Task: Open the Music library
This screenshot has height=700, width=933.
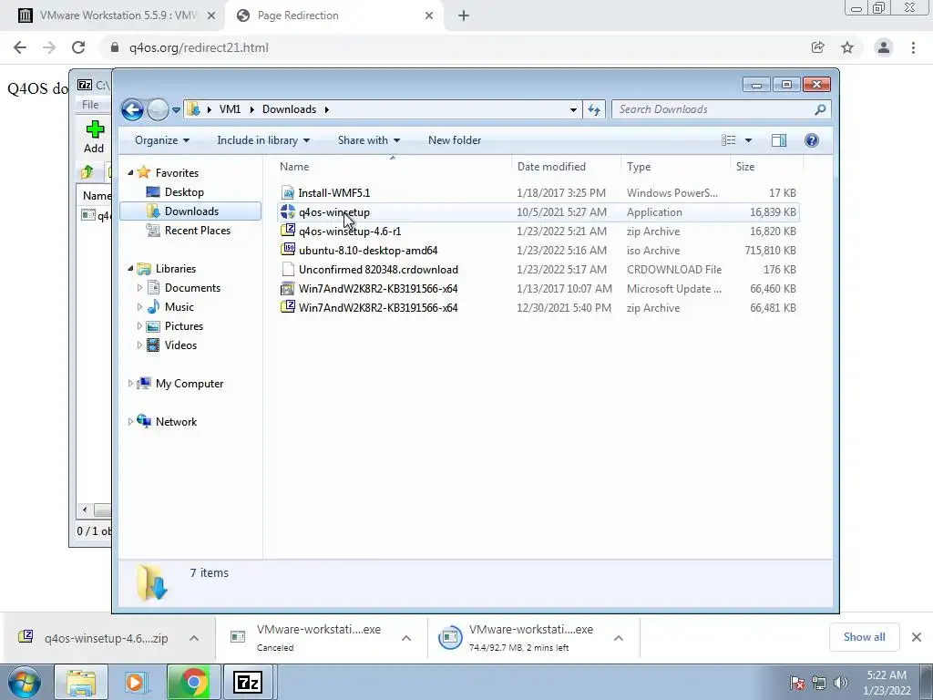Action: tap(179, 307)
